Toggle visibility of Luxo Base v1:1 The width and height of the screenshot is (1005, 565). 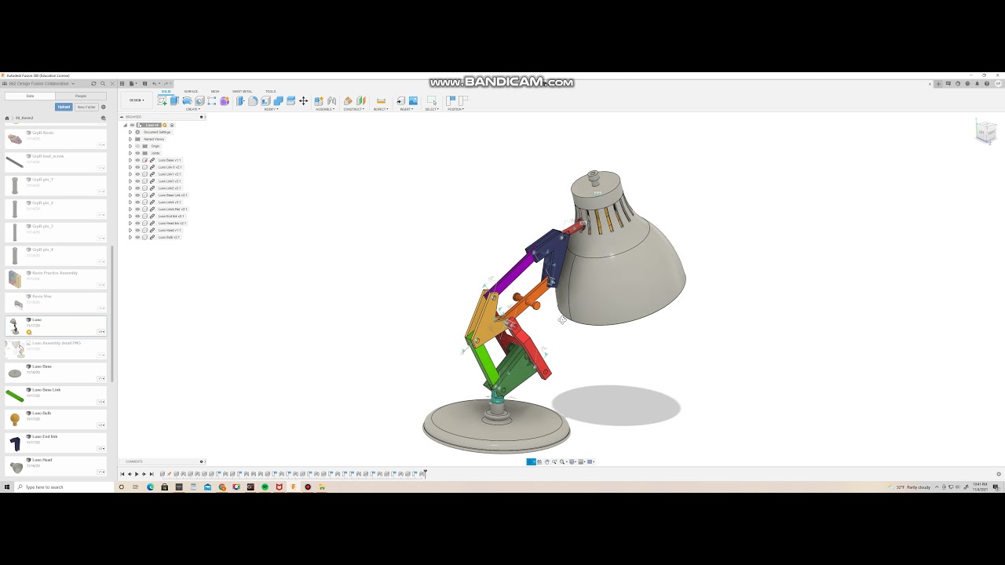coord(137,160)
